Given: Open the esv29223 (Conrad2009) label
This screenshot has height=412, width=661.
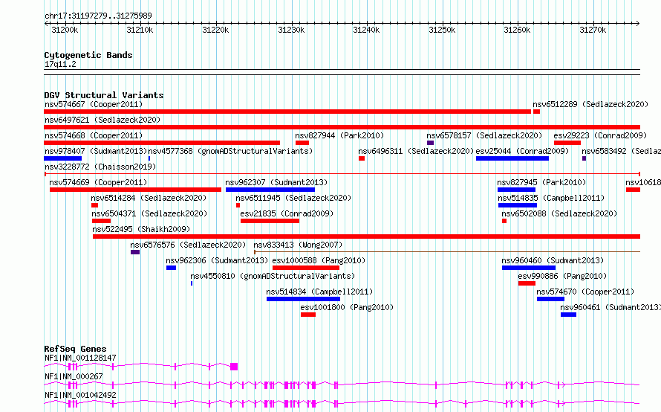Looking at the screenshot, I should click(600, 135).
